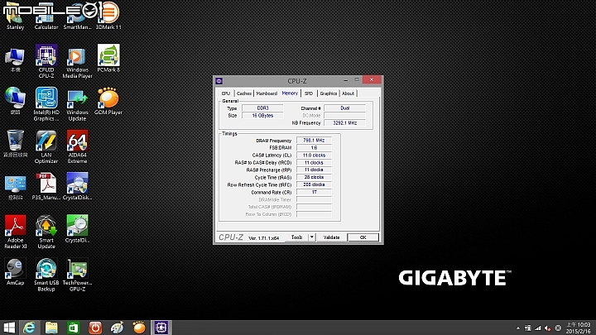The height and width of the screenshot is (335, 596).
Task: Open Adobe Reader XI desktop icon
Action: (x=15, y=232)
